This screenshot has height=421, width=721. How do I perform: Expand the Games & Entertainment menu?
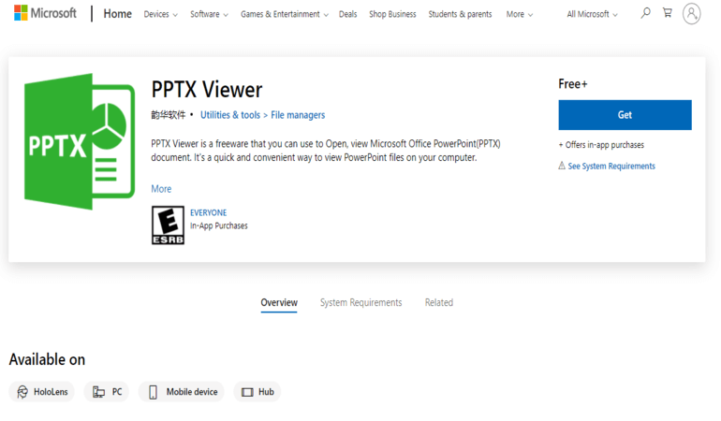[284, 14]
